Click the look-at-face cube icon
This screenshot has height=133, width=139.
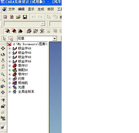click(3, 87)
